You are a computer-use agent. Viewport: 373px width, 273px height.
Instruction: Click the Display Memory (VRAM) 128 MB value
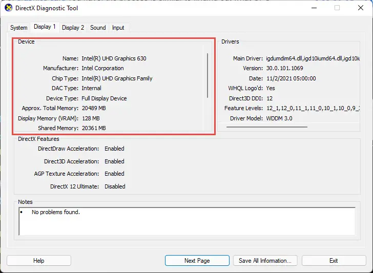(x=91, y=118)
